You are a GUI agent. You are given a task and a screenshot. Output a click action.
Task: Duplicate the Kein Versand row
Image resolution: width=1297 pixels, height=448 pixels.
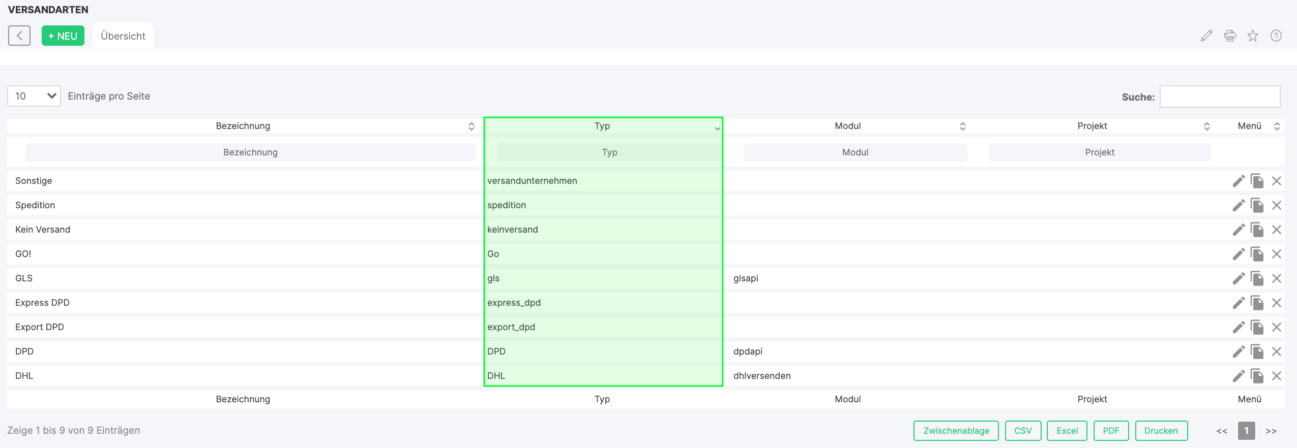point(1257,230)
